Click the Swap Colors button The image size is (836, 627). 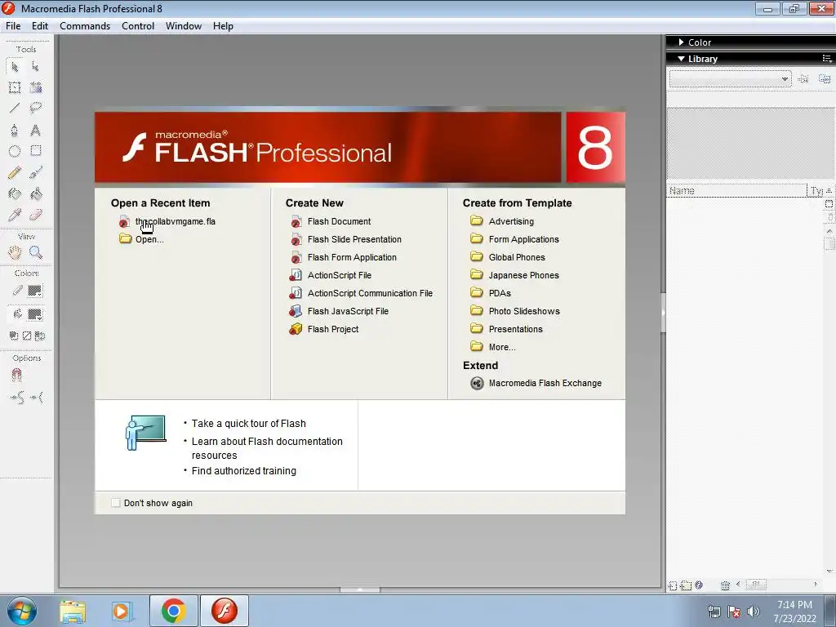(40, 336)
